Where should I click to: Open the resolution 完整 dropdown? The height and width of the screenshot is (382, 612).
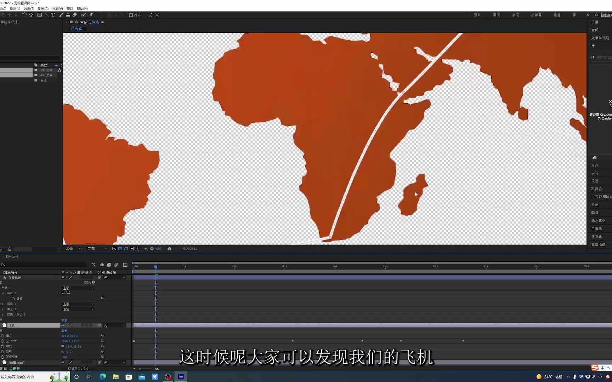[x=97, y=249]
